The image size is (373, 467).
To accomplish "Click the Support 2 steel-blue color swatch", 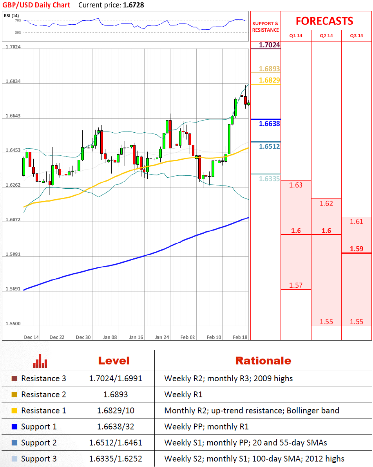I will 14,443.
